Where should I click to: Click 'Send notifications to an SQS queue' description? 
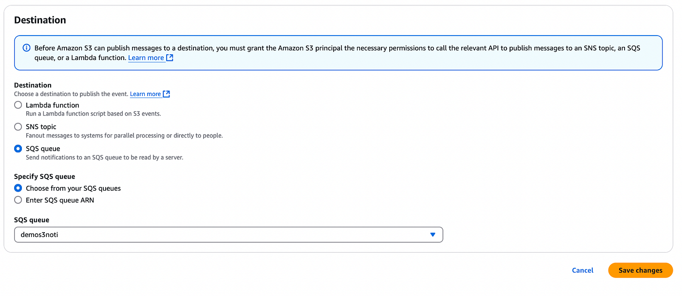pyautogui.click(x=104, y=158)
